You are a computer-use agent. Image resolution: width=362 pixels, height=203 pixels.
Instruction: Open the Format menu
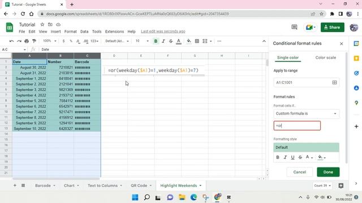click(70, 32)
